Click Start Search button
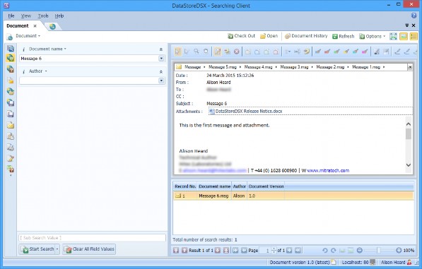Viewport: 422px width, 269px height. point(37,249)
